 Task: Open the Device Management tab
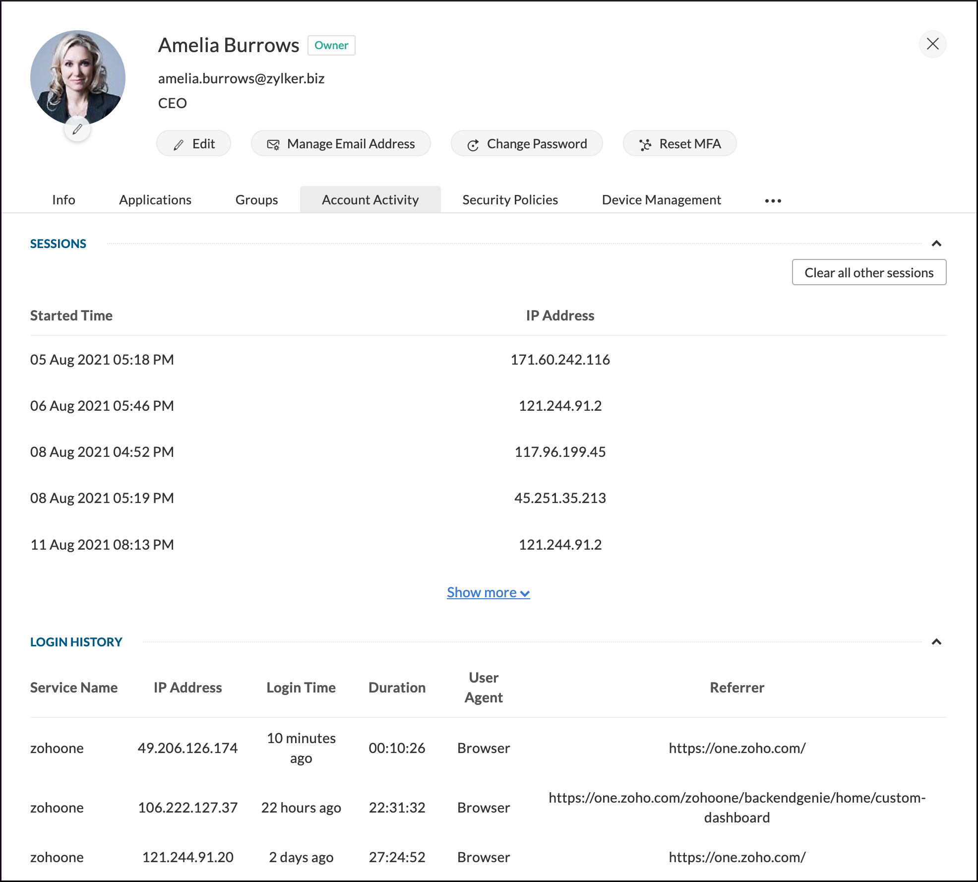click(x=661, y=200)
